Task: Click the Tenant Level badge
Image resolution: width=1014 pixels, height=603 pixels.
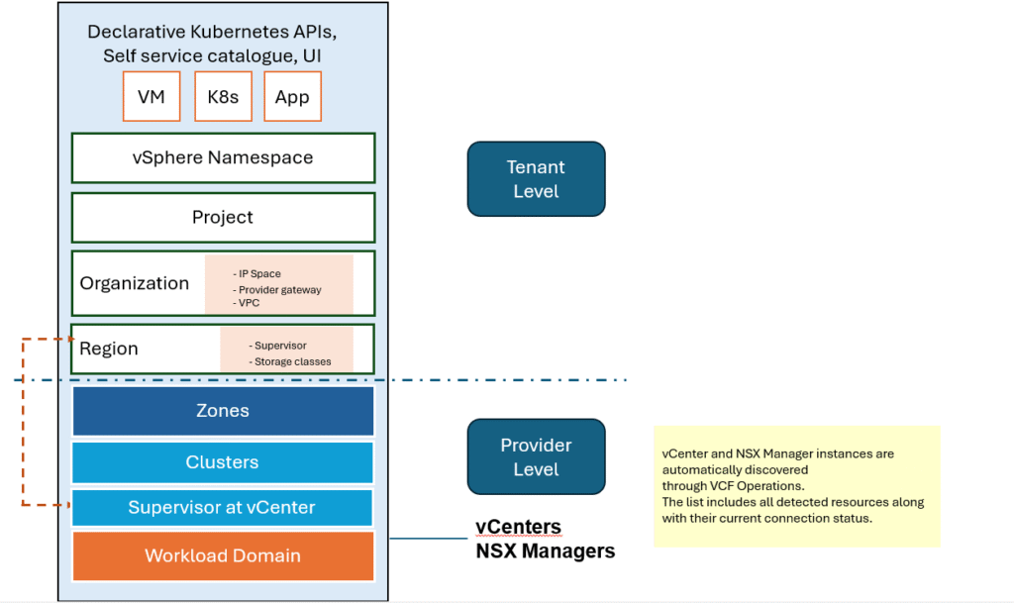Action: 536,179
